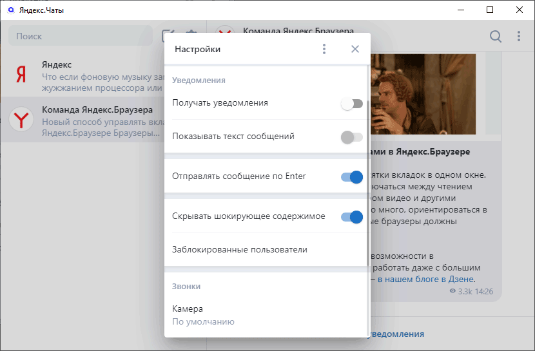Open the Настройки three-dot options menu
This screenshot has width=535, height=351.
324,49
